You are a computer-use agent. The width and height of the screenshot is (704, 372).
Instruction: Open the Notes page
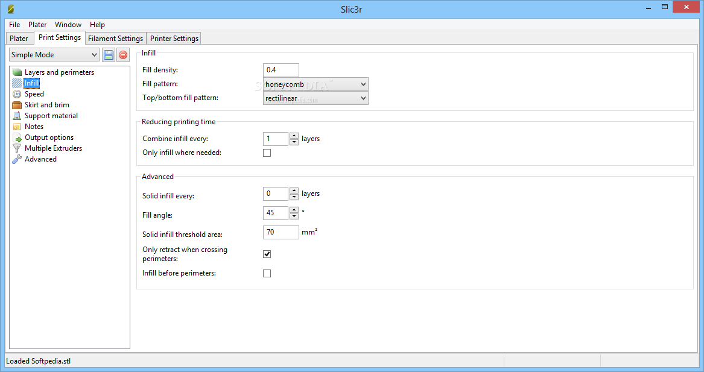tap(34, 127)
